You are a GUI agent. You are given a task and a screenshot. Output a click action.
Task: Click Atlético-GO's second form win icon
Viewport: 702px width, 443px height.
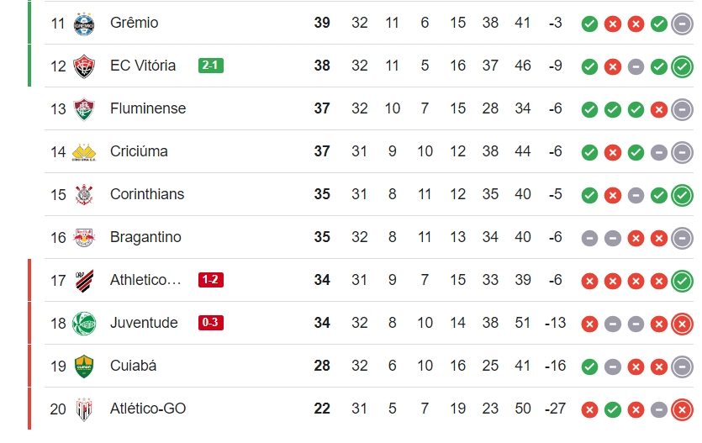tap(612, 409)
